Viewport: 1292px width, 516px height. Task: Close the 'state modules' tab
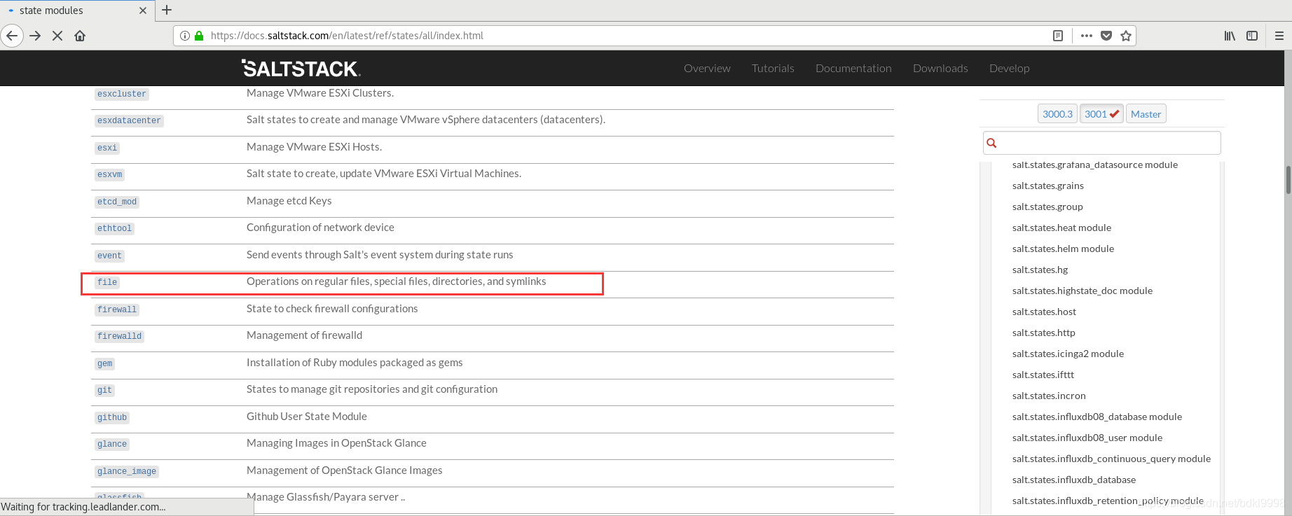click(143, 11)
